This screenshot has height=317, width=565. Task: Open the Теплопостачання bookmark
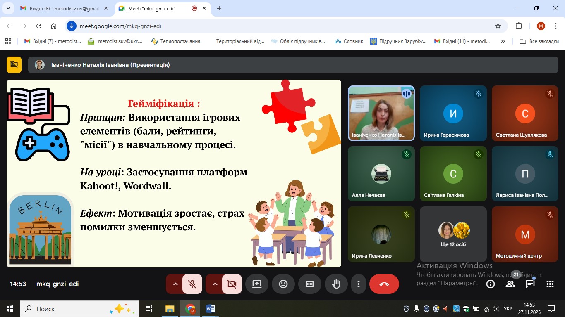[176, 41]
